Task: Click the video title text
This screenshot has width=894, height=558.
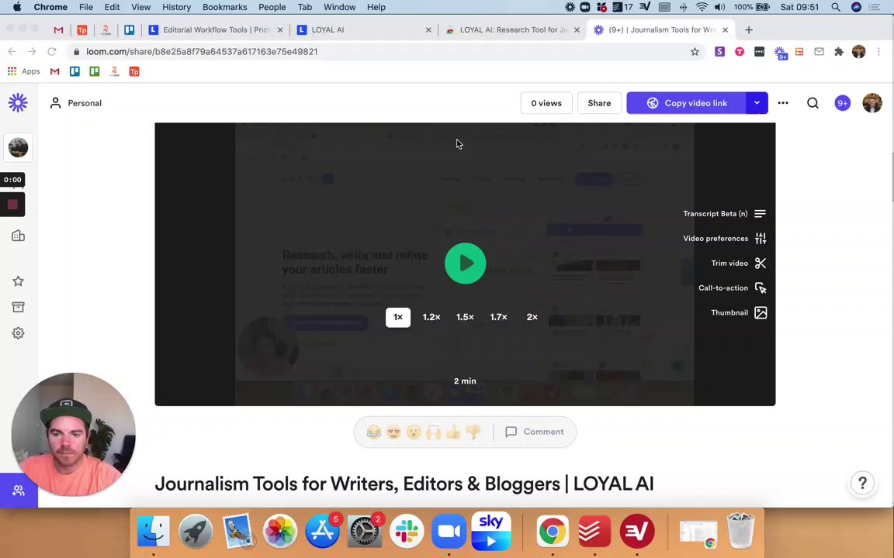Action: click(x=404, y=484)
